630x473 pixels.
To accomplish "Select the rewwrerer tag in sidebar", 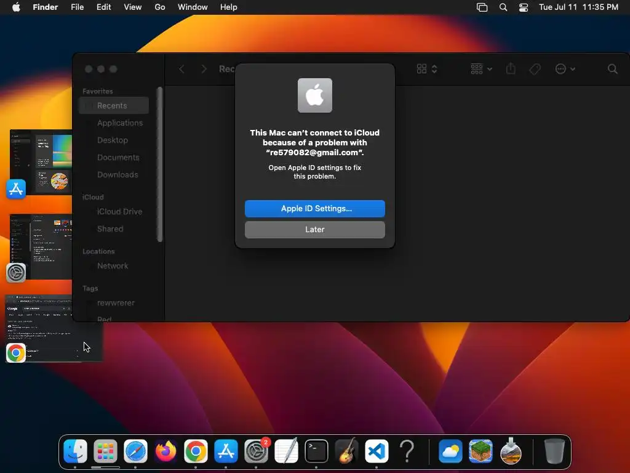I will 114,303.
